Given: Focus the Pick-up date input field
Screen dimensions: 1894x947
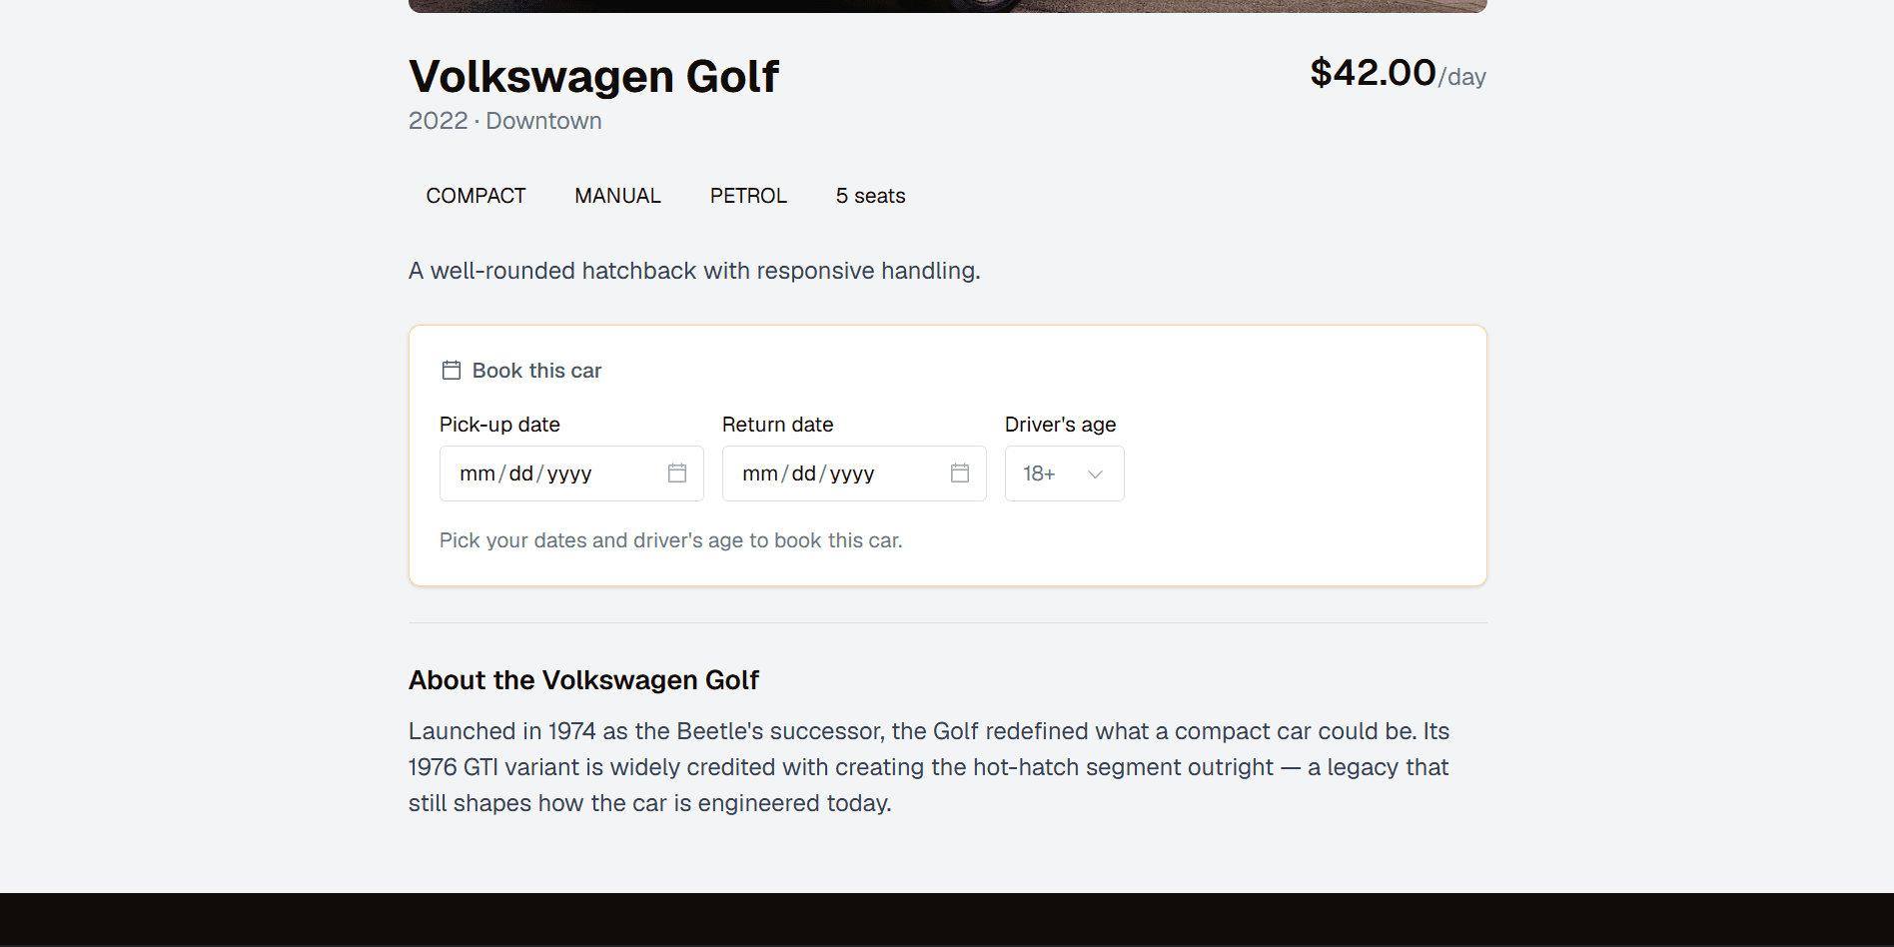Looking at the screenshot, I should (571, 473).
